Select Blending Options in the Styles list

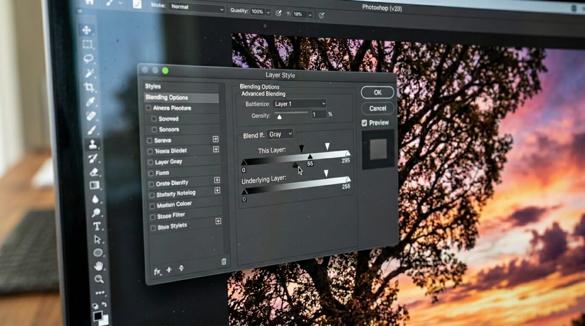click(181, 97)
